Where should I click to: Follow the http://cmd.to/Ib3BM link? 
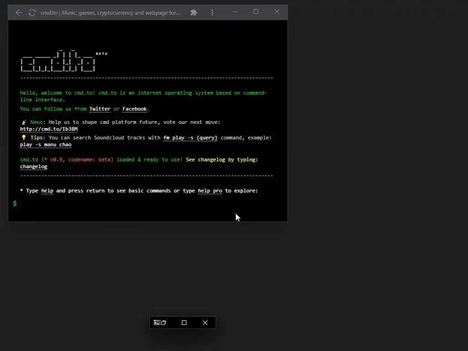pos(48,129)
